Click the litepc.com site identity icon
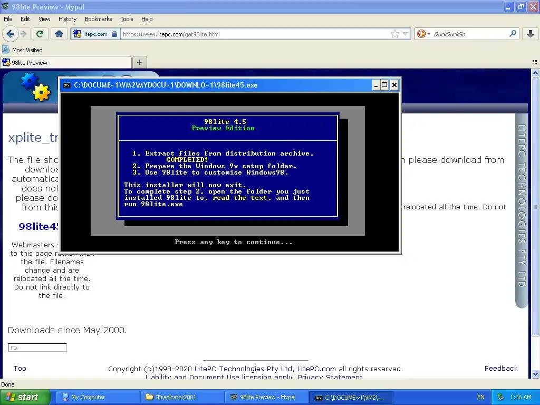 [x=78, y=34]
